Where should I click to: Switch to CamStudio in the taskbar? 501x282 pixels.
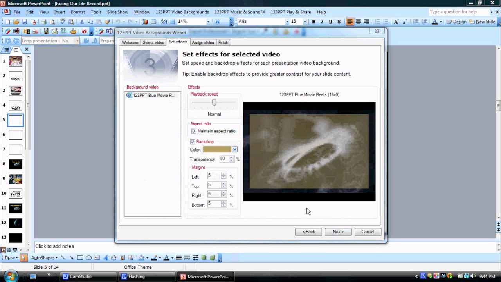88,277
